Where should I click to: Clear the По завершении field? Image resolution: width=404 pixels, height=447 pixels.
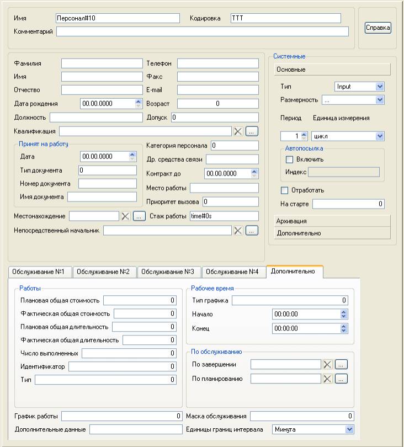(x=327, y=364)
